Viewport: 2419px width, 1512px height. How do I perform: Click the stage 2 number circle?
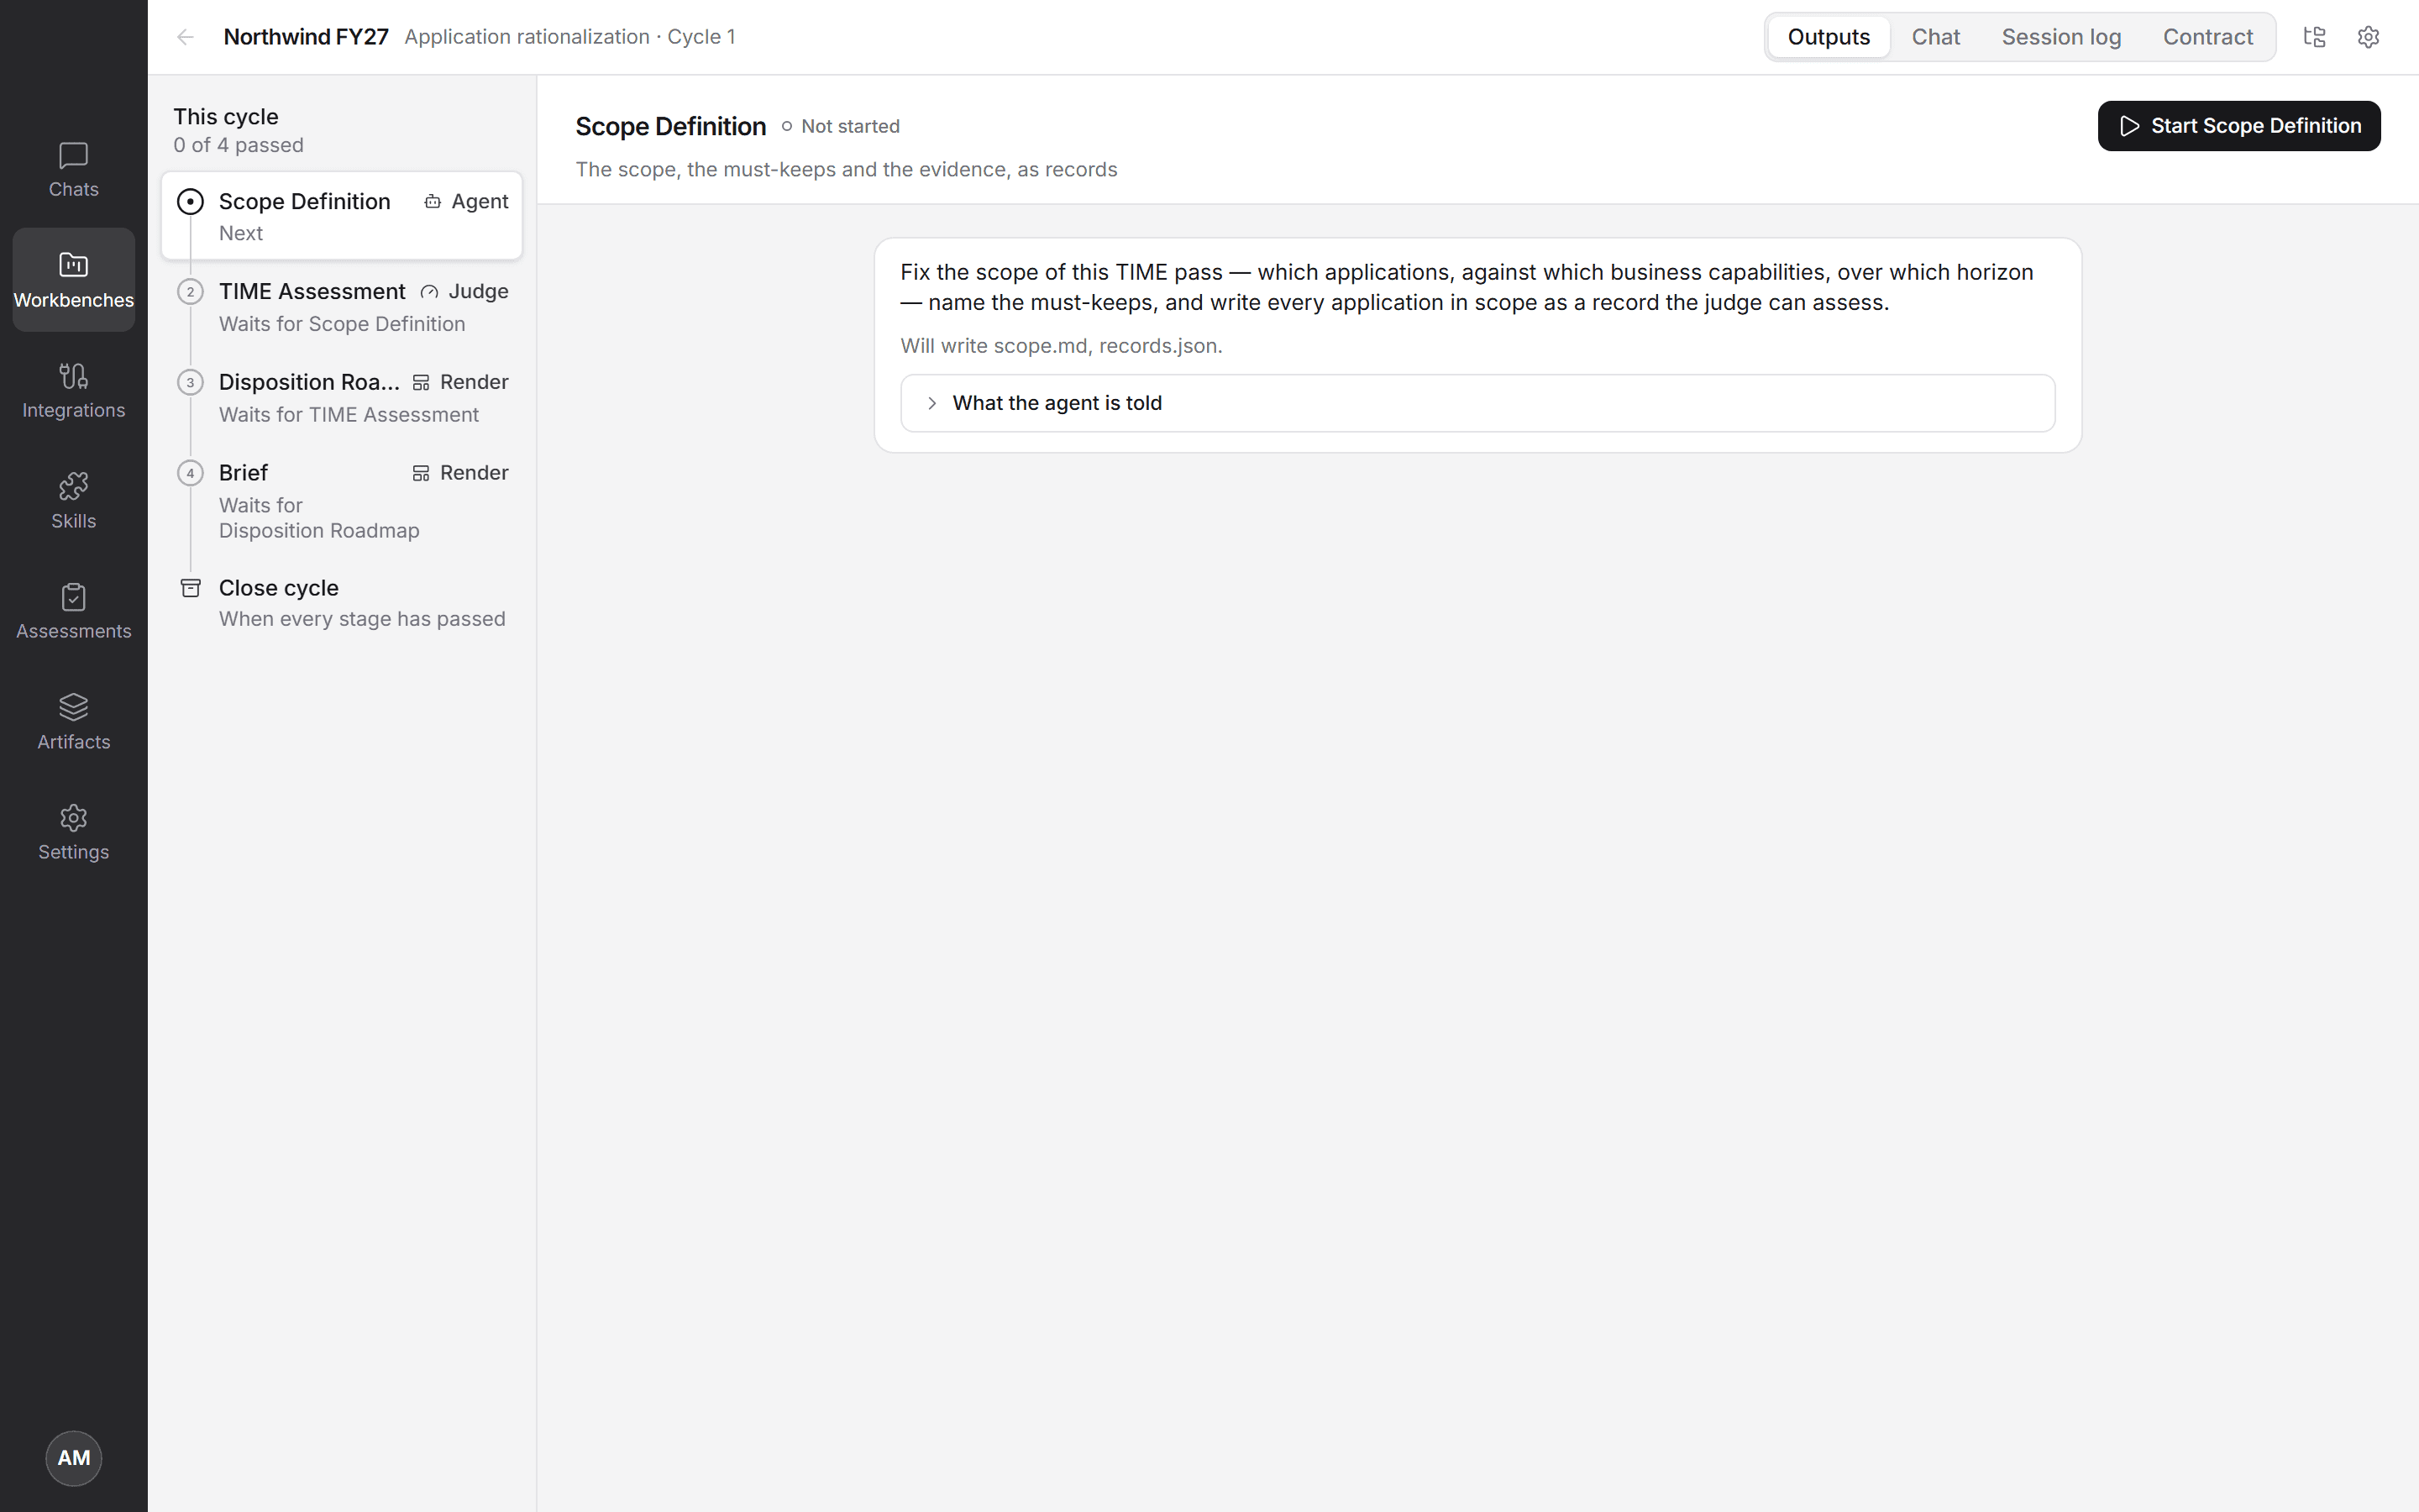pos(190,292)
